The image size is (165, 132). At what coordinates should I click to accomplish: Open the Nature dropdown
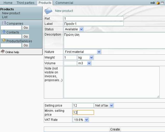[82, 52]
